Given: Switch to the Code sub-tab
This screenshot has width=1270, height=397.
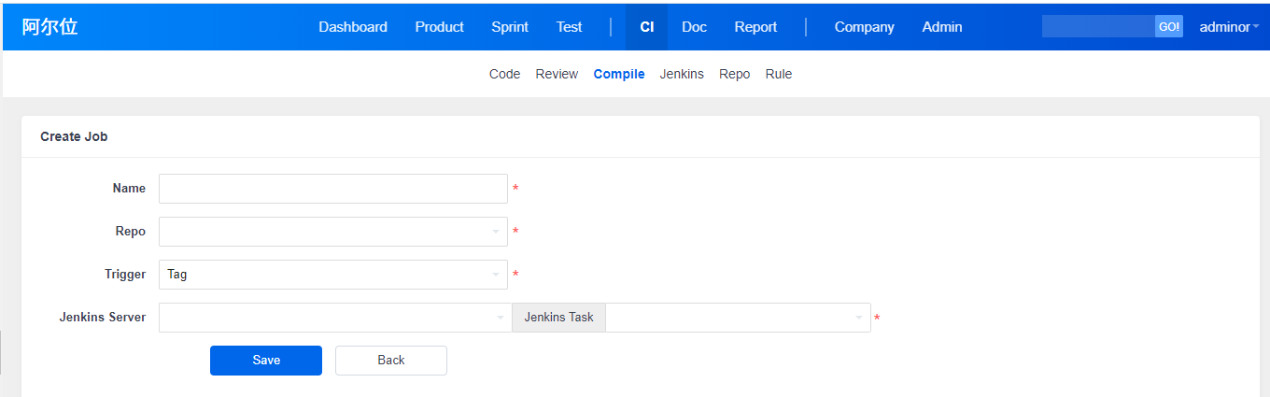Looking at the screenshot, I should pyautogui.click(x=504, y=74).
